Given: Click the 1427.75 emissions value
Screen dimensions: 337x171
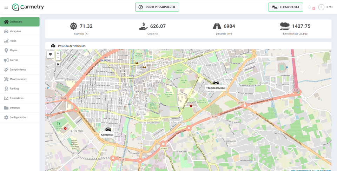Looking at the screenshot, I should pos(301,26).
